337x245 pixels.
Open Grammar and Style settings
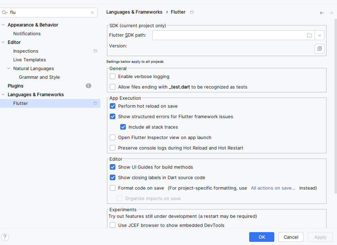coord(39,77)
